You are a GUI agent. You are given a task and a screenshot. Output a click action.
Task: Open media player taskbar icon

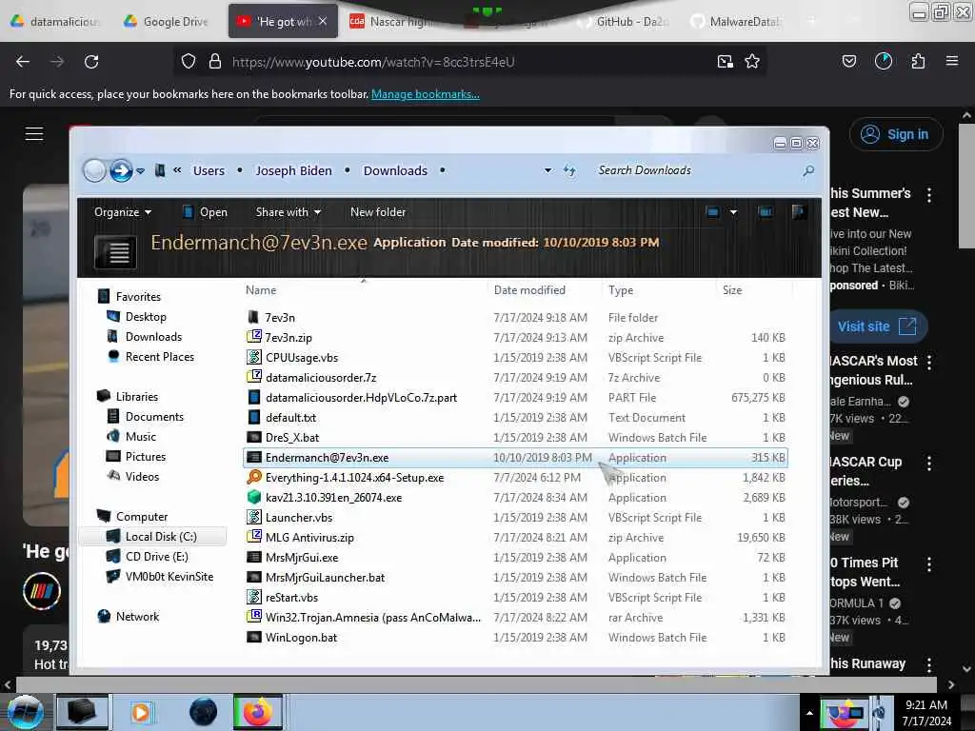(141, 712)
